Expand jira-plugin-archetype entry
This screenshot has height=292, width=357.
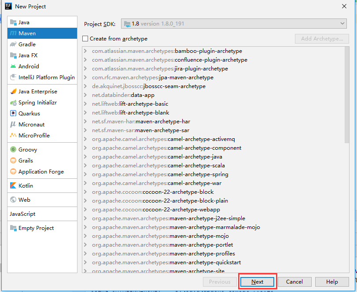coord(85,69)
